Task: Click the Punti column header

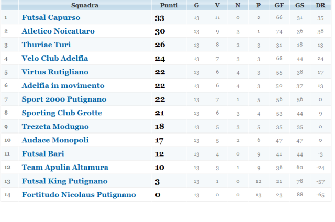Action: pos(169,5)
